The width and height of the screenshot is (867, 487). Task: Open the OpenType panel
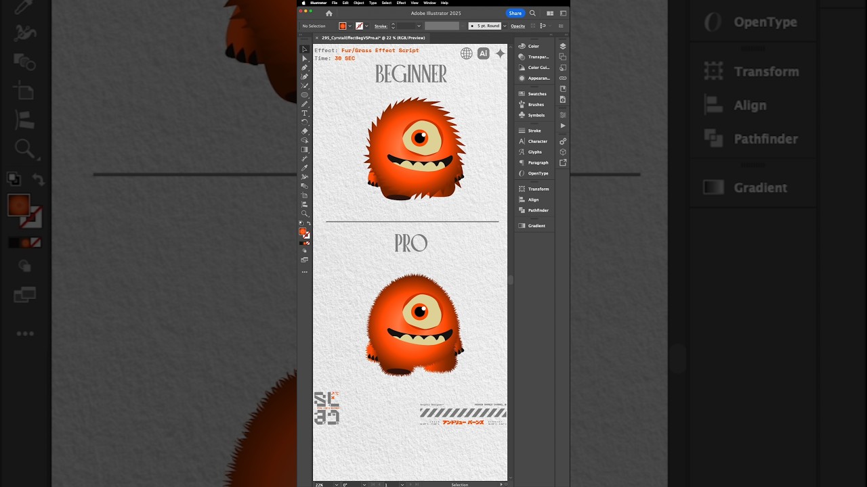(x=534, y=173)
